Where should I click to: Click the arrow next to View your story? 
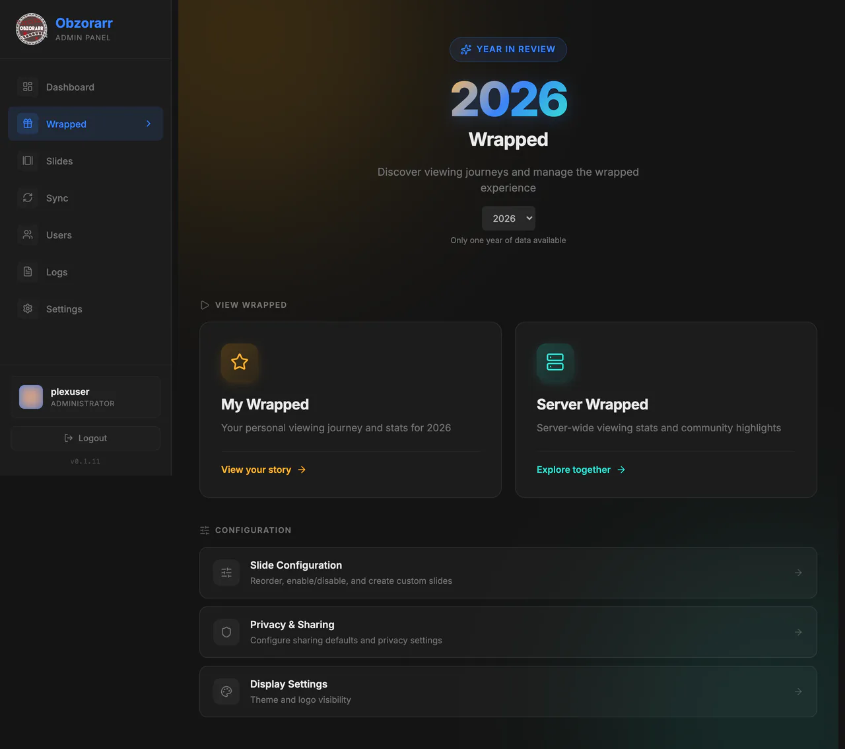pyautogui.click(x=302, y=470)
